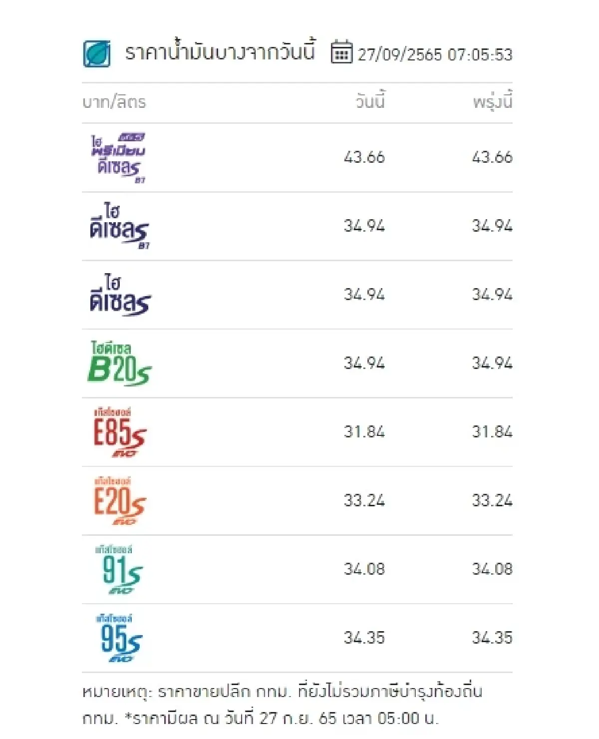
Task: Click the ราคาน้ำมันบางจากวันนี้ title text
Action: [220, 52]
